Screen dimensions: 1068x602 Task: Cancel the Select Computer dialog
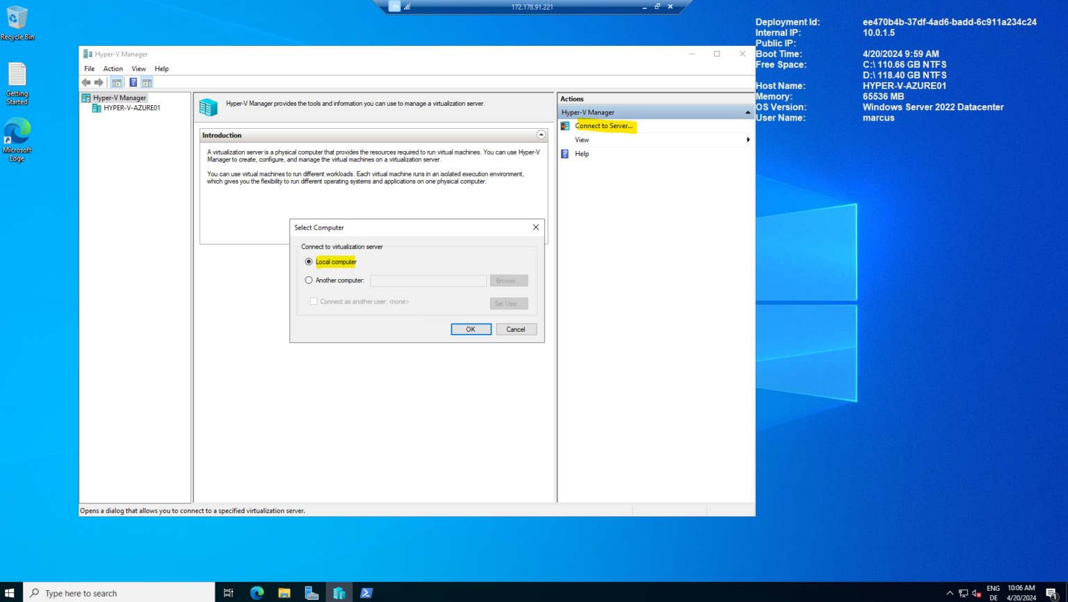[x=516, y=328]
